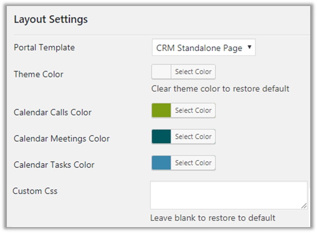The width and height of the screenshot is (317, 233).
Task: Click the blue Calendar Tasks color swatch
Action: [161, 163]
